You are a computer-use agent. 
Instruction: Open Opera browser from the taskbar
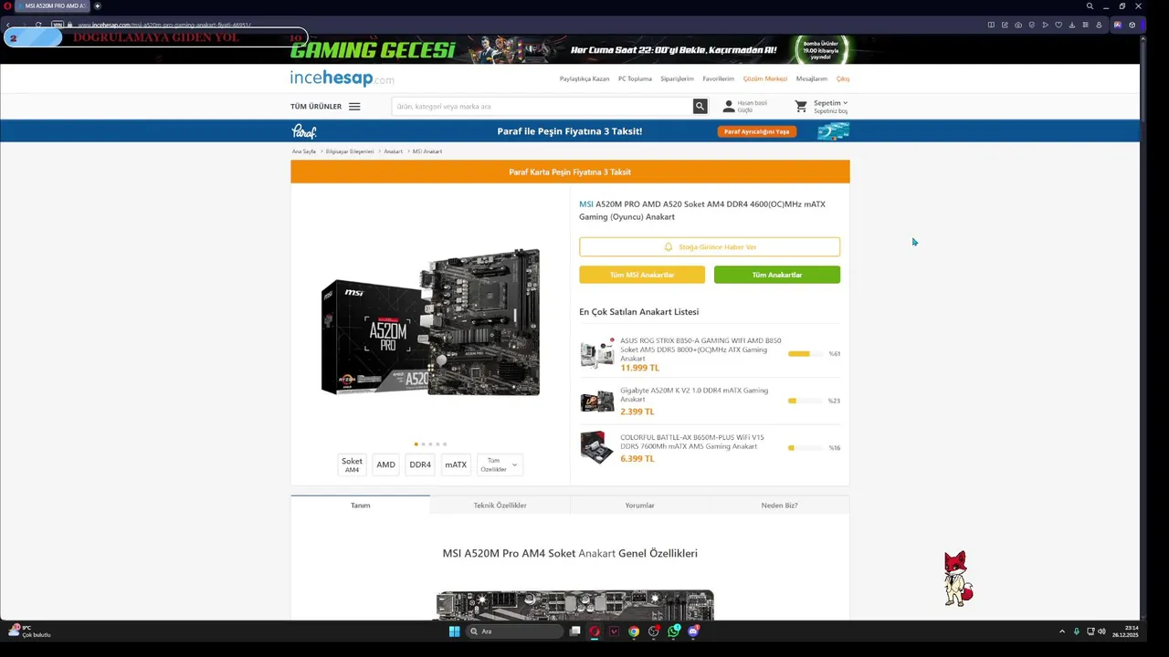595,631
